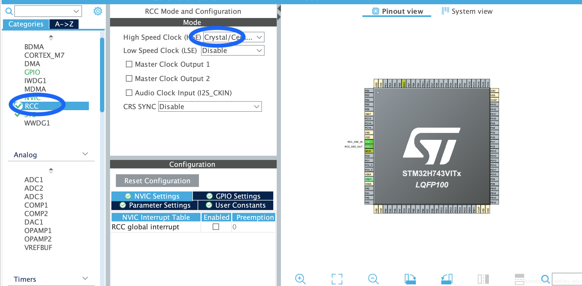
Task: Rotate the chip view counter-clockwise
Action: coord(447,279)
